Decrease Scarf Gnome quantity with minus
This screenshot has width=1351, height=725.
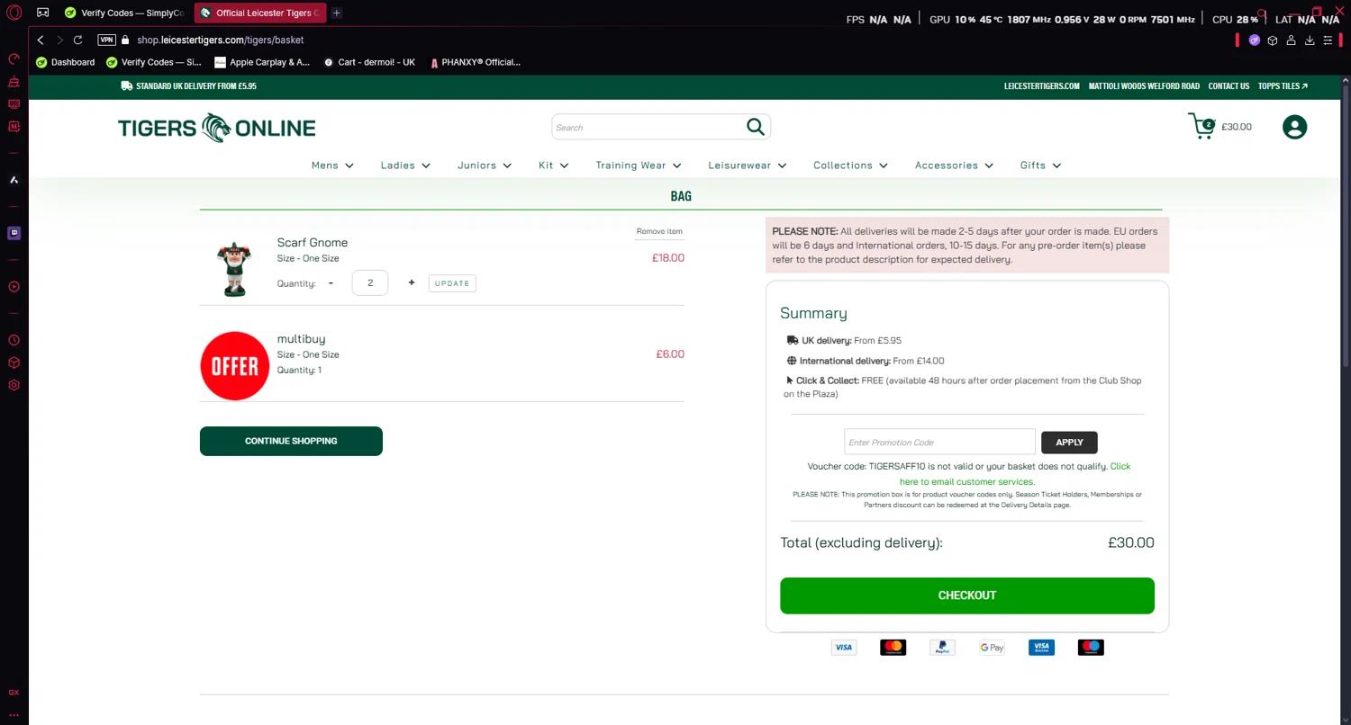[x=331, y=282]
